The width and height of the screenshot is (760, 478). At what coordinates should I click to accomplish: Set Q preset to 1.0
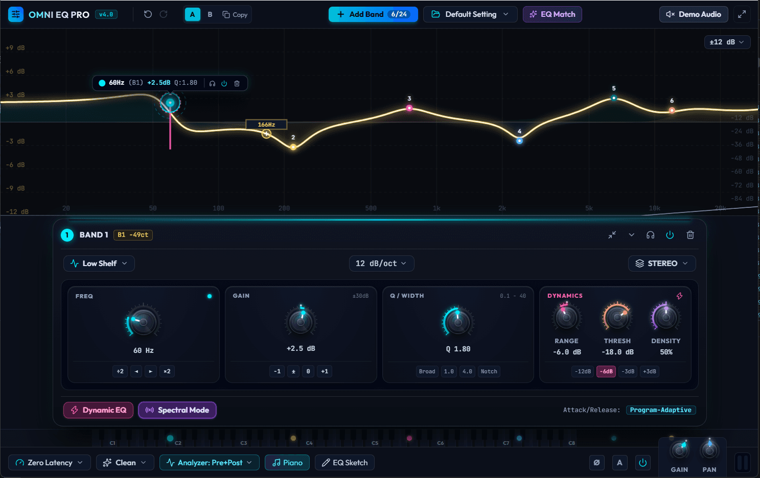coord(449,371)
